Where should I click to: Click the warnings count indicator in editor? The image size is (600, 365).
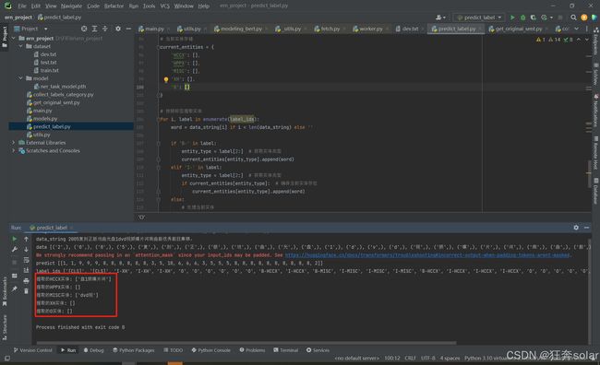[555, 40]
